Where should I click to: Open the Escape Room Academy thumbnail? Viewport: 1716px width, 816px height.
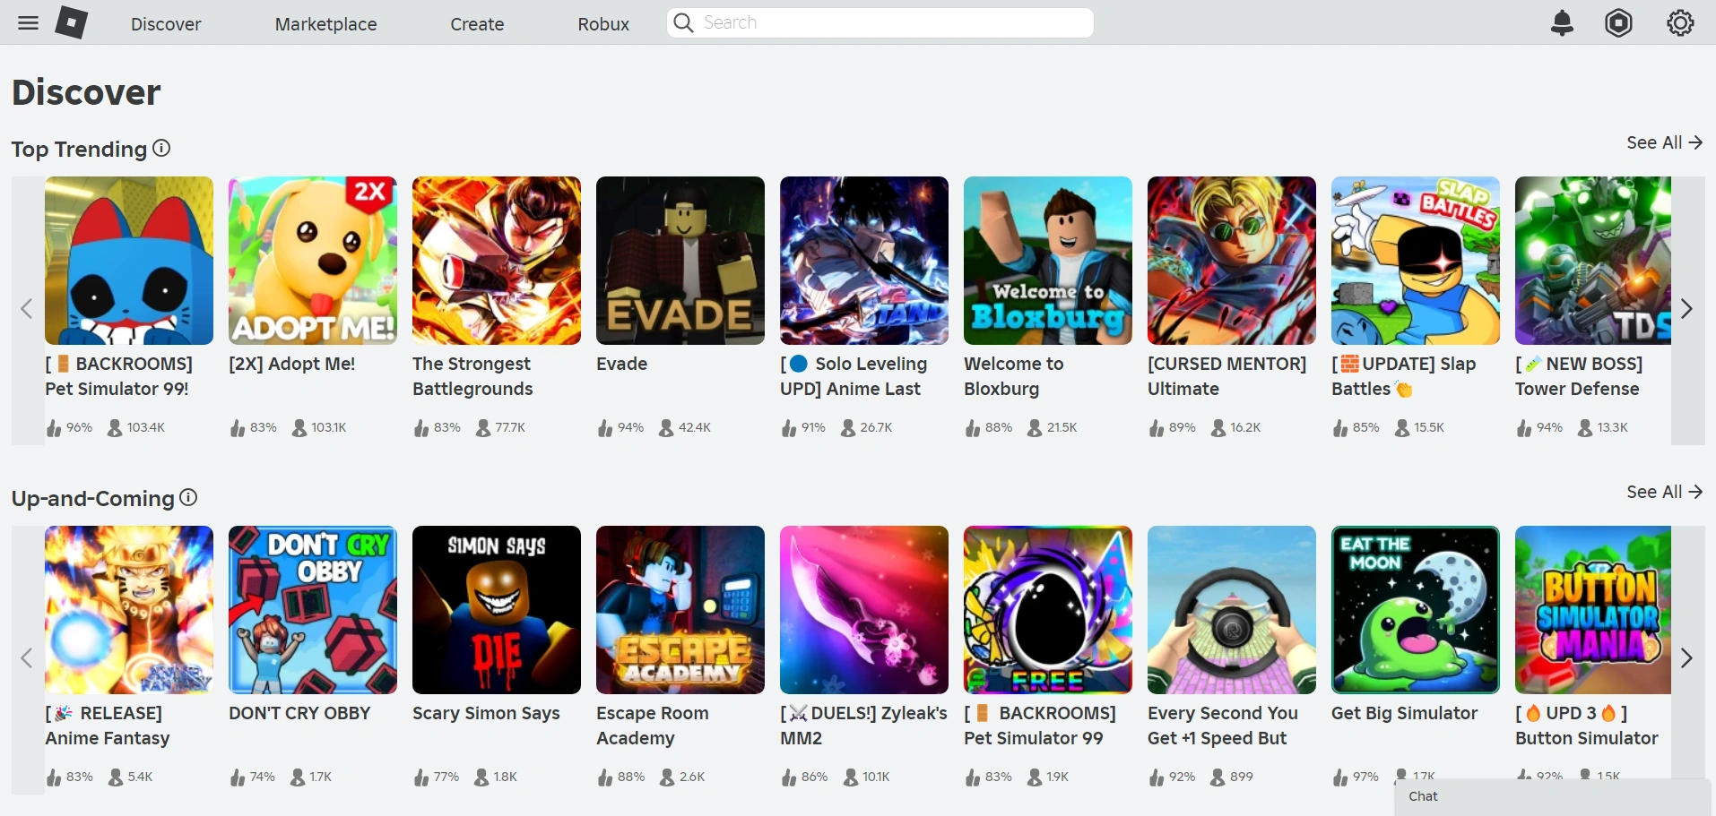pos(680,610)
